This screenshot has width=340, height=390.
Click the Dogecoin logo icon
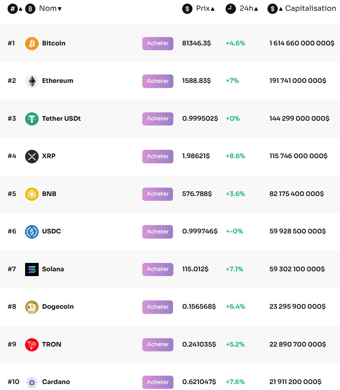click(31, 307)
